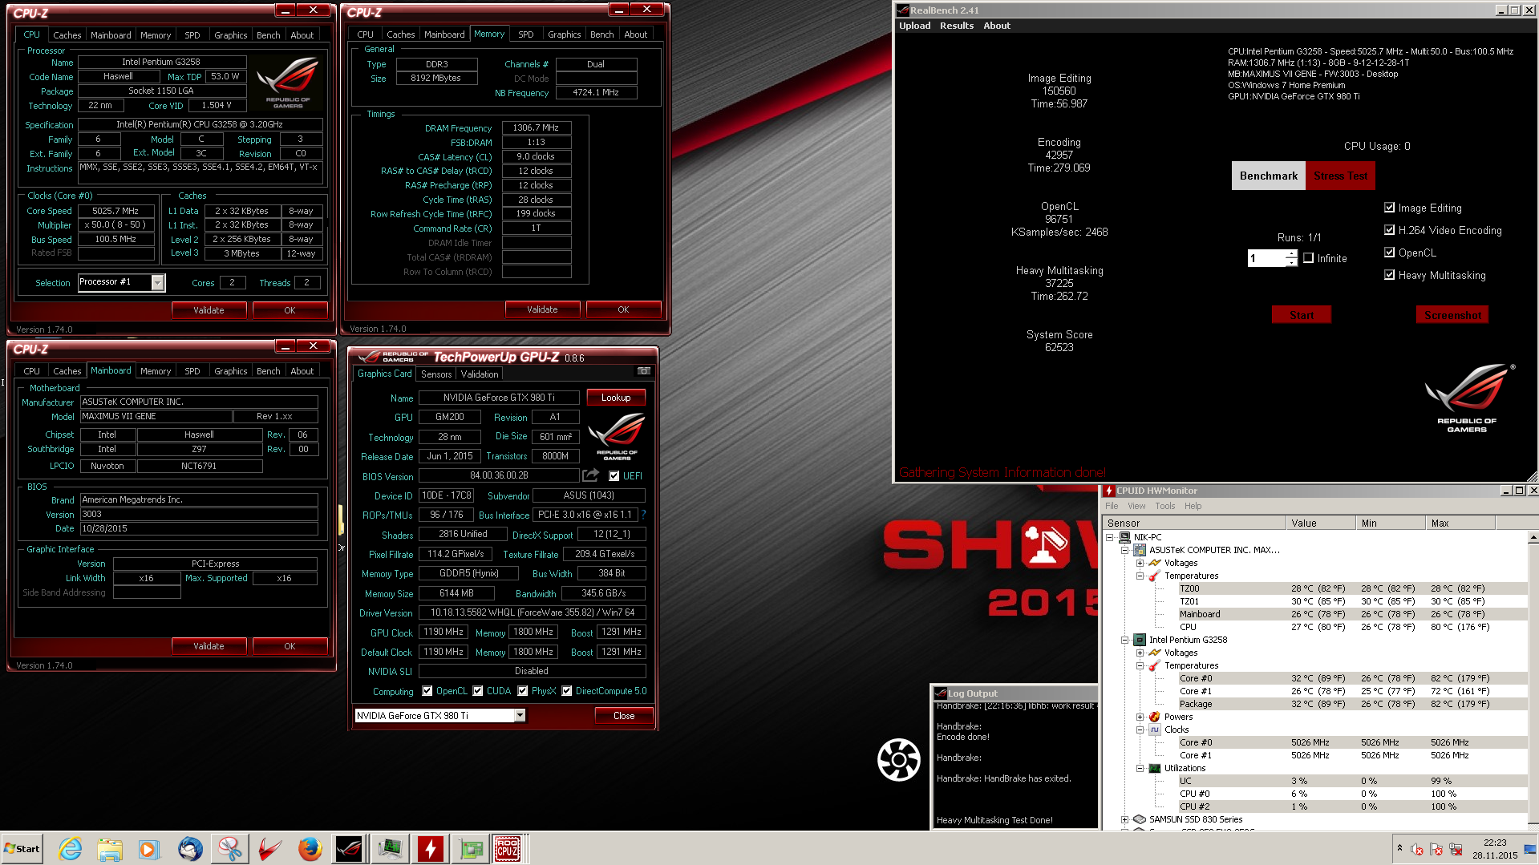Open Thunderbird mail icon in taskbar

(190, 848)
